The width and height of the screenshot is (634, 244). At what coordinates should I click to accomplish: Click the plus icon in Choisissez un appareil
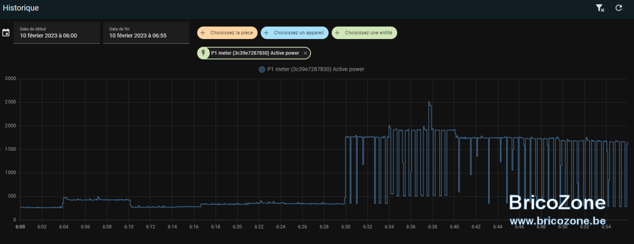266,33
